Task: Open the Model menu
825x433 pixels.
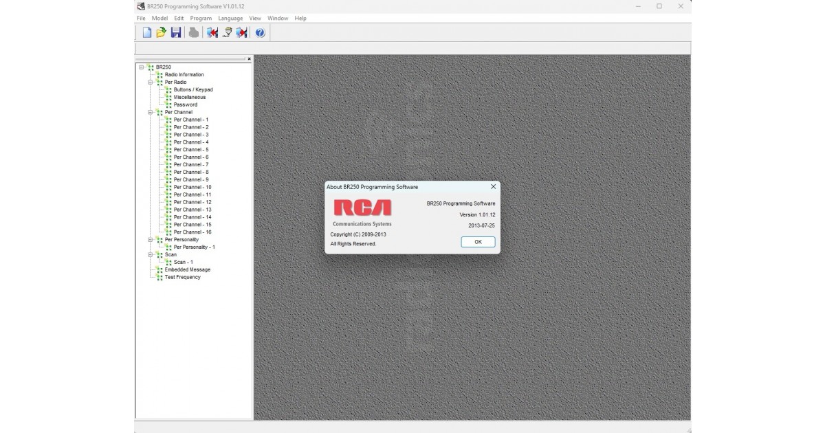Action: [x=159, y=18]
